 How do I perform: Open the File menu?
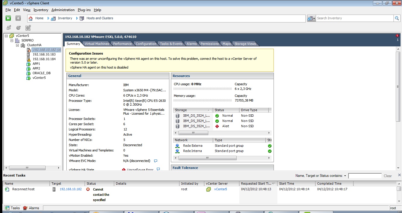click(x=8, y=10)
